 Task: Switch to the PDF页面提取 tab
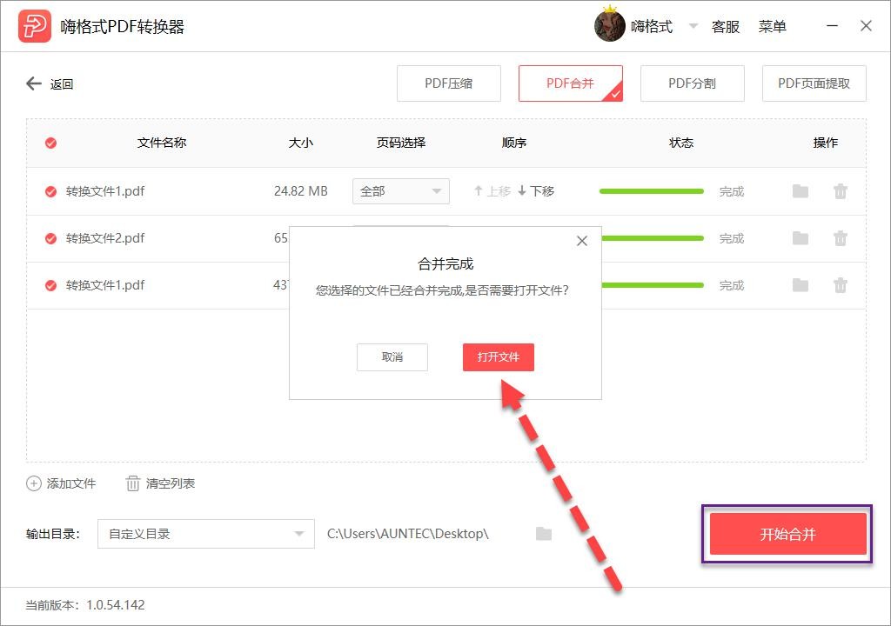(x=814, y=83)
